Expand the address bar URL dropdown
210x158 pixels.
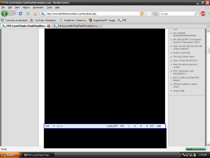pos(150,13)
